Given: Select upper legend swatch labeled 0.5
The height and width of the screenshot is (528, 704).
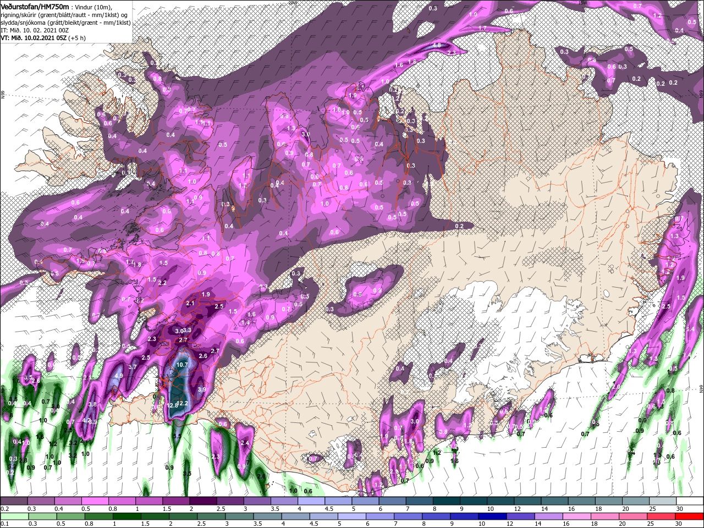Looking at the screenshot, I should tap(95, 501).
